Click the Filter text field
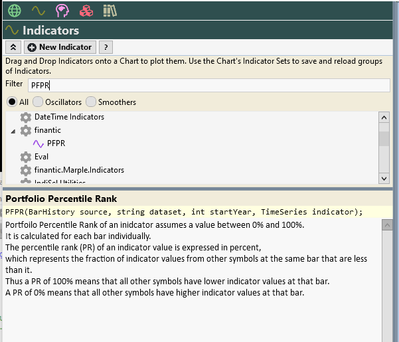399x342 pixels. point(208,85)
